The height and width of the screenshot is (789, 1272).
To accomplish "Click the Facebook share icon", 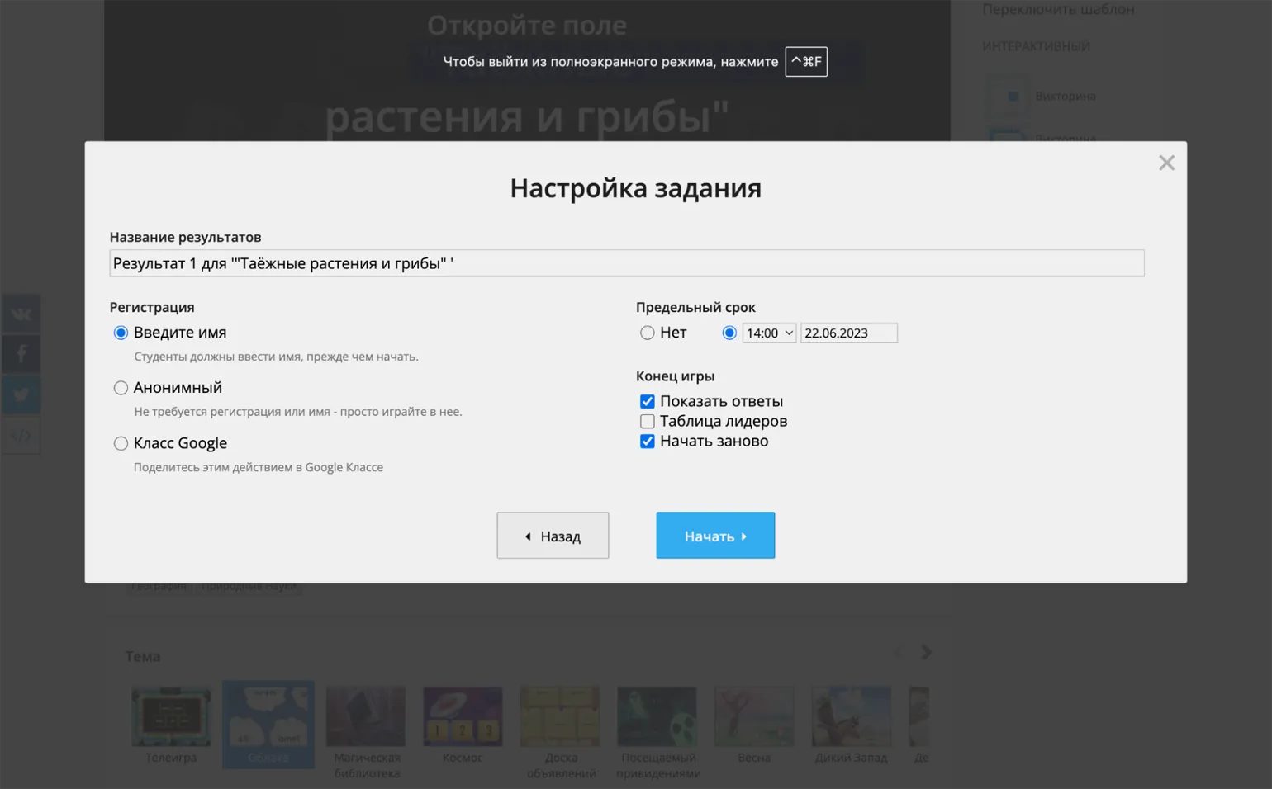I will coord(21,354).
